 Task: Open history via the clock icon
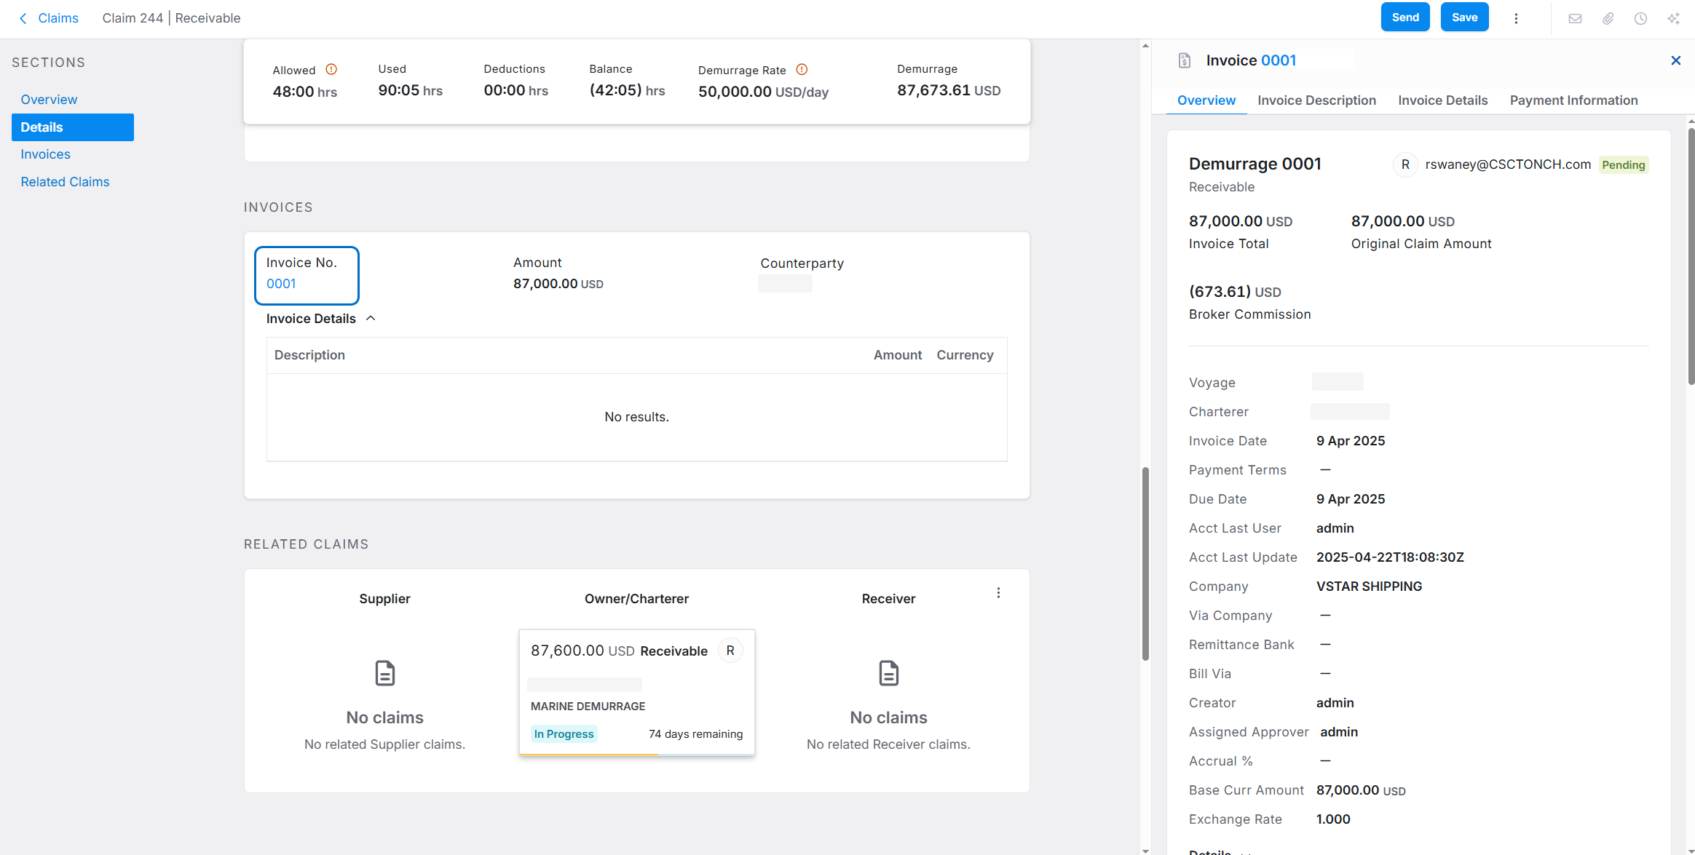[1640, 19]
